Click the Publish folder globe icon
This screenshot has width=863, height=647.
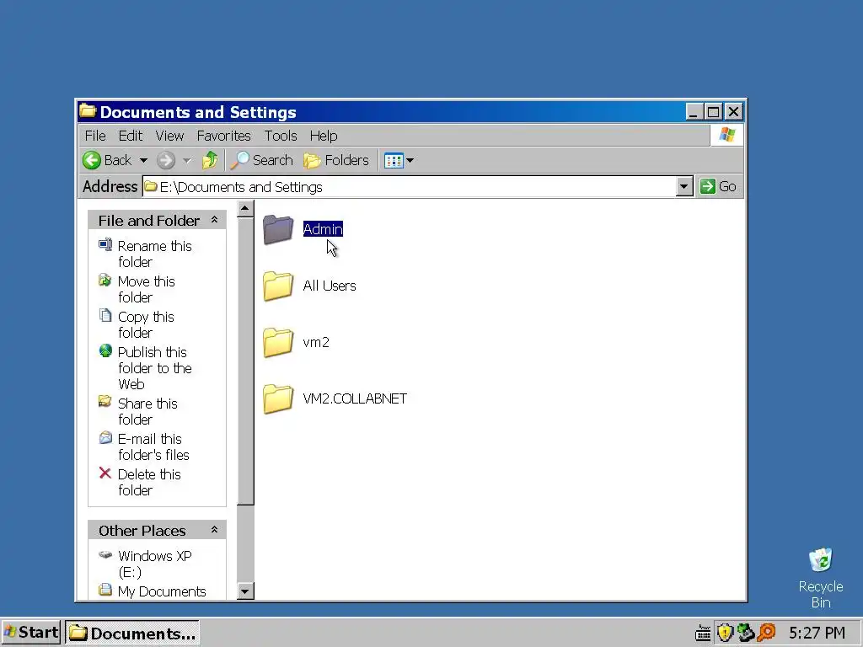[105, 350]
